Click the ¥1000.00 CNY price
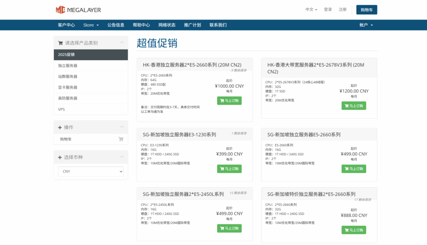 [229, 86]
